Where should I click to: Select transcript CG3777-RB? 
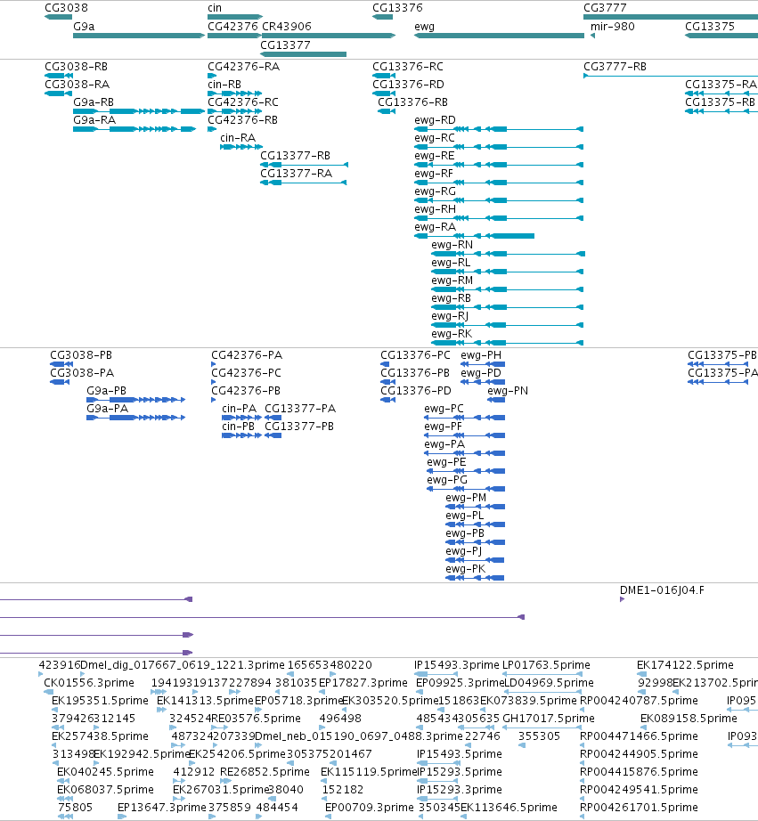(x=671, y=76)
